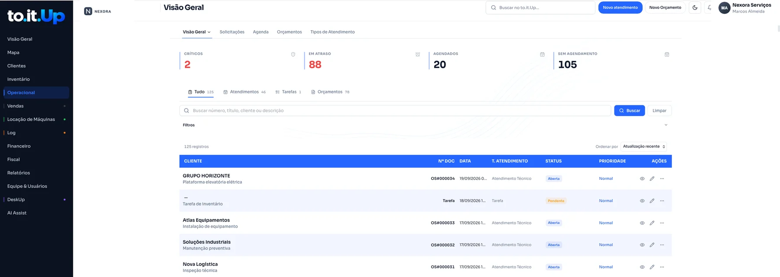Open notifications bell icon
This screenshot has height=277, width=780.
[x=709, y=7]
